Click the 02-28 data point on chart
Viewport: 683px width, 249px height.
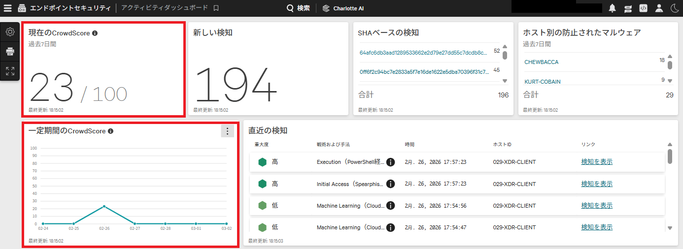click(165, 224)
